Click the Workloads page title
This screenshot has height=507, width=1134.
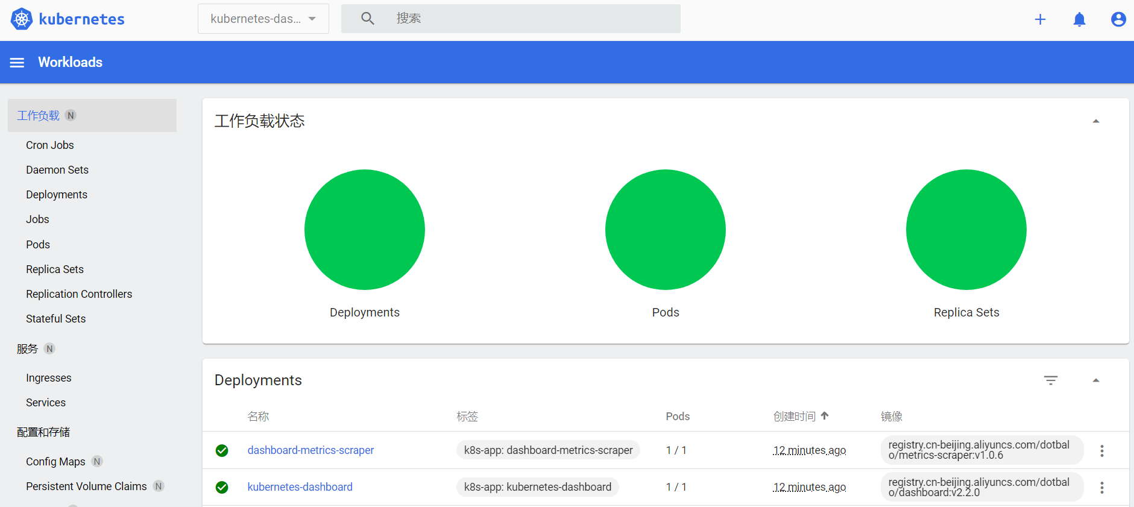[x=71, y=62]
